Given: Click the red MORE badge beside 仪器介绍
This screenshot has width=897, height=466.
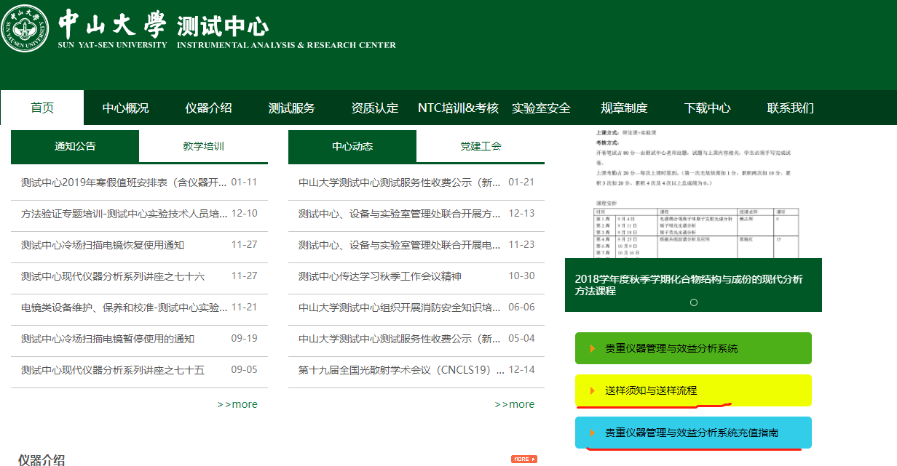Looking at the screenshot, I should pyautogui.click(x=523, y=459).
